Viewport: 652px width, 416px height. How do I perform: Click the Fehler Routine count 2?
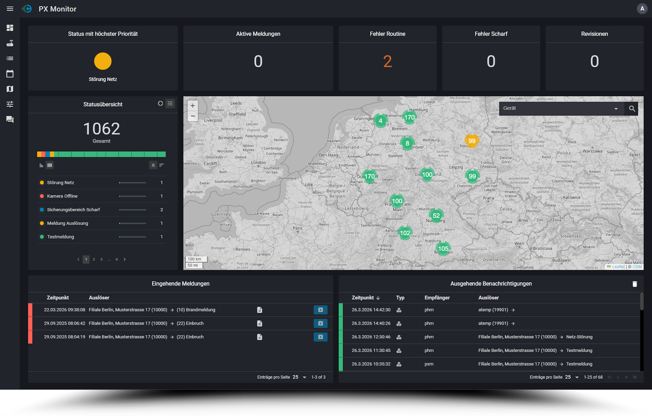tap(388, 61)
